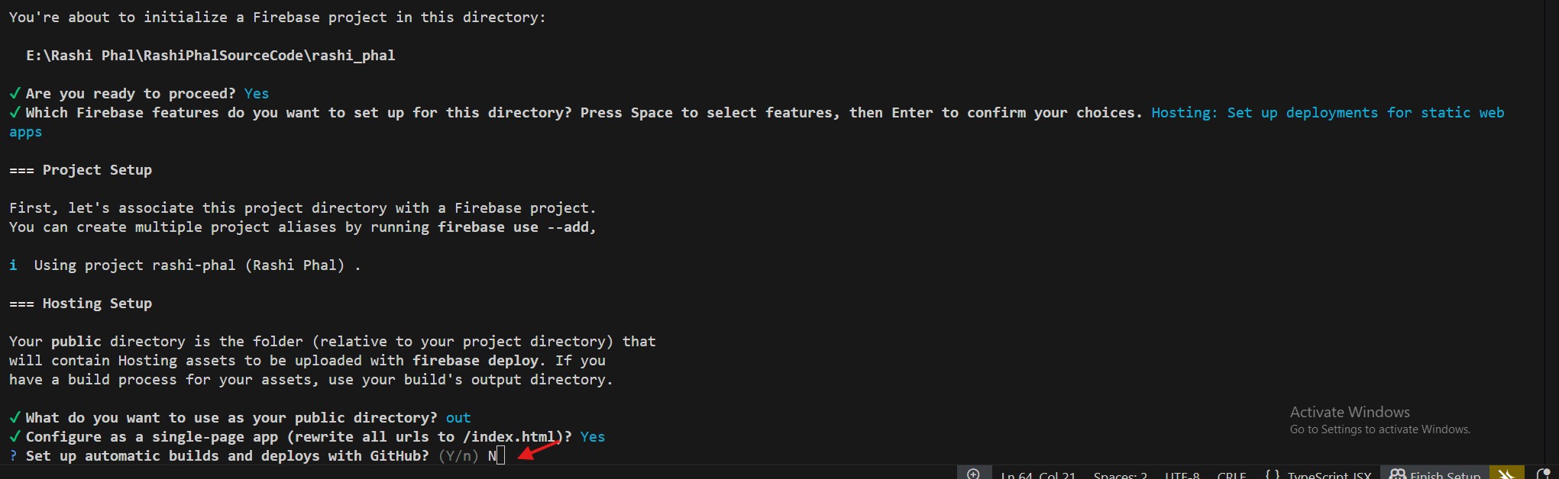
Task: Click the blue info 'i' icon before Using project
Action: point(13,265)
